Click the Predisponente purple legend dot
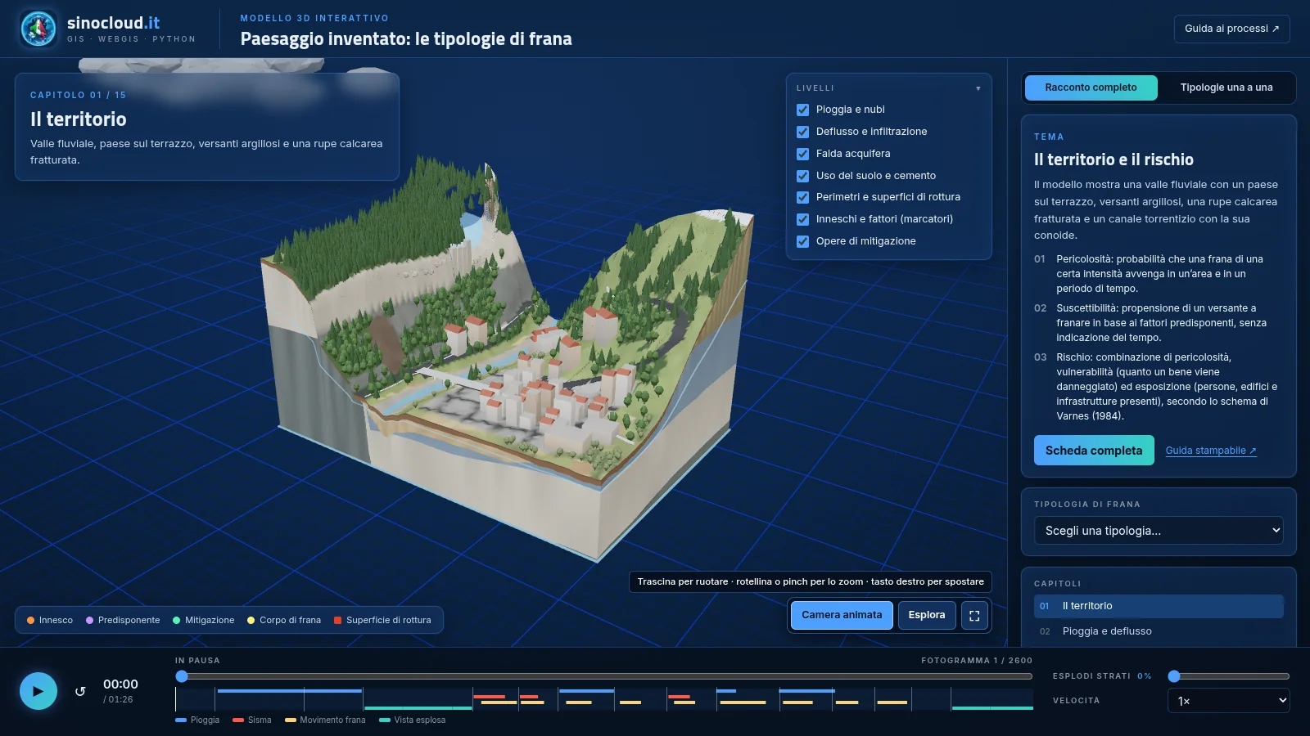 [90, 621]
